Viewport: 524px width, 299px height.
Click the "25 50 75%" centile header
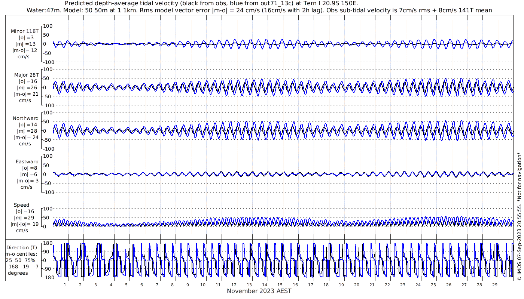pyautogui.click(x=21, y=261)
